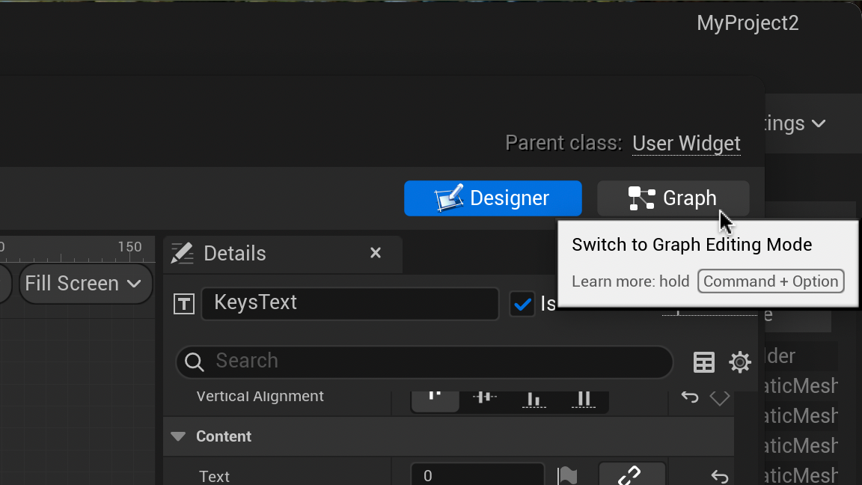The width and height of the screenshot is (862, 485).
Task: Click the KeysText widget name field
Action: tap(349, 303)
